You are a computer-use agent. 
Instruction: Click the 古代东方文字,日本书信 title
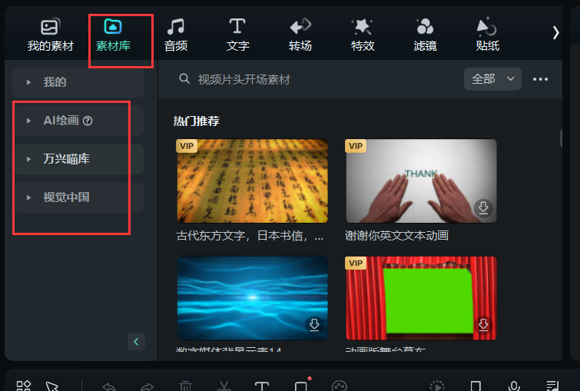(x=250, y=236)
